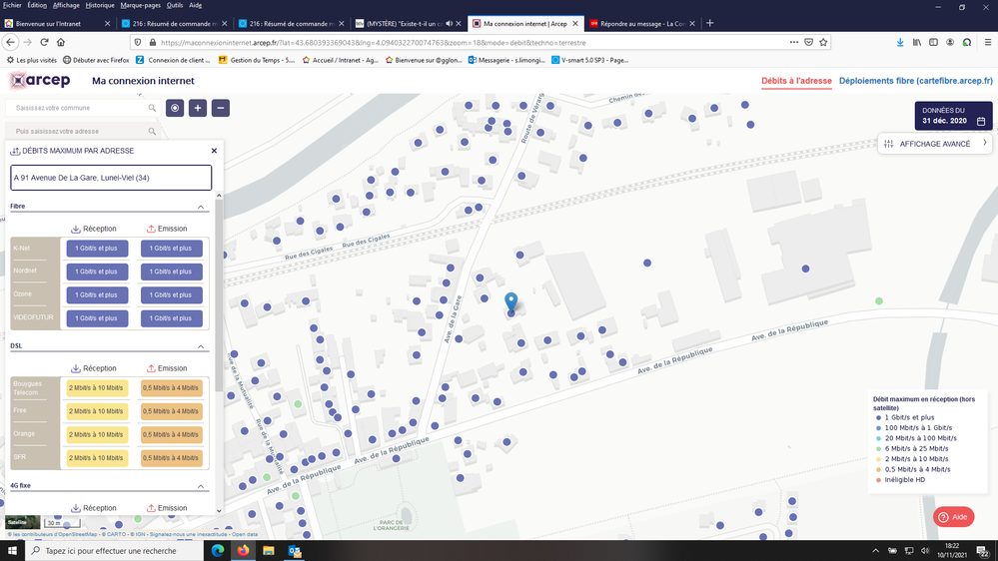Bookmark this page with star icon
The width and height of the screenshot is (998, 561).
[823, 43]
